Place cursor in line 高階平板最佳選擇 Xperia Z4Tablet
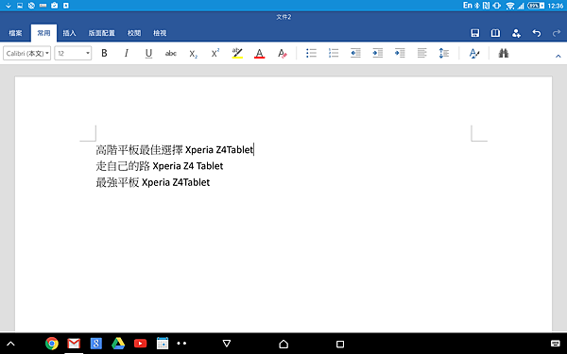Viewport: 567px width, 354px height. pos(175,149)
